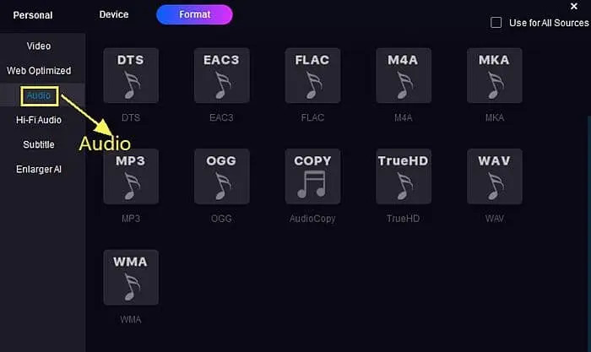The width and height of the screenshot is (591, 352).
Task: Open the Video category in sidebar
Action: click(x=39, y=46)
